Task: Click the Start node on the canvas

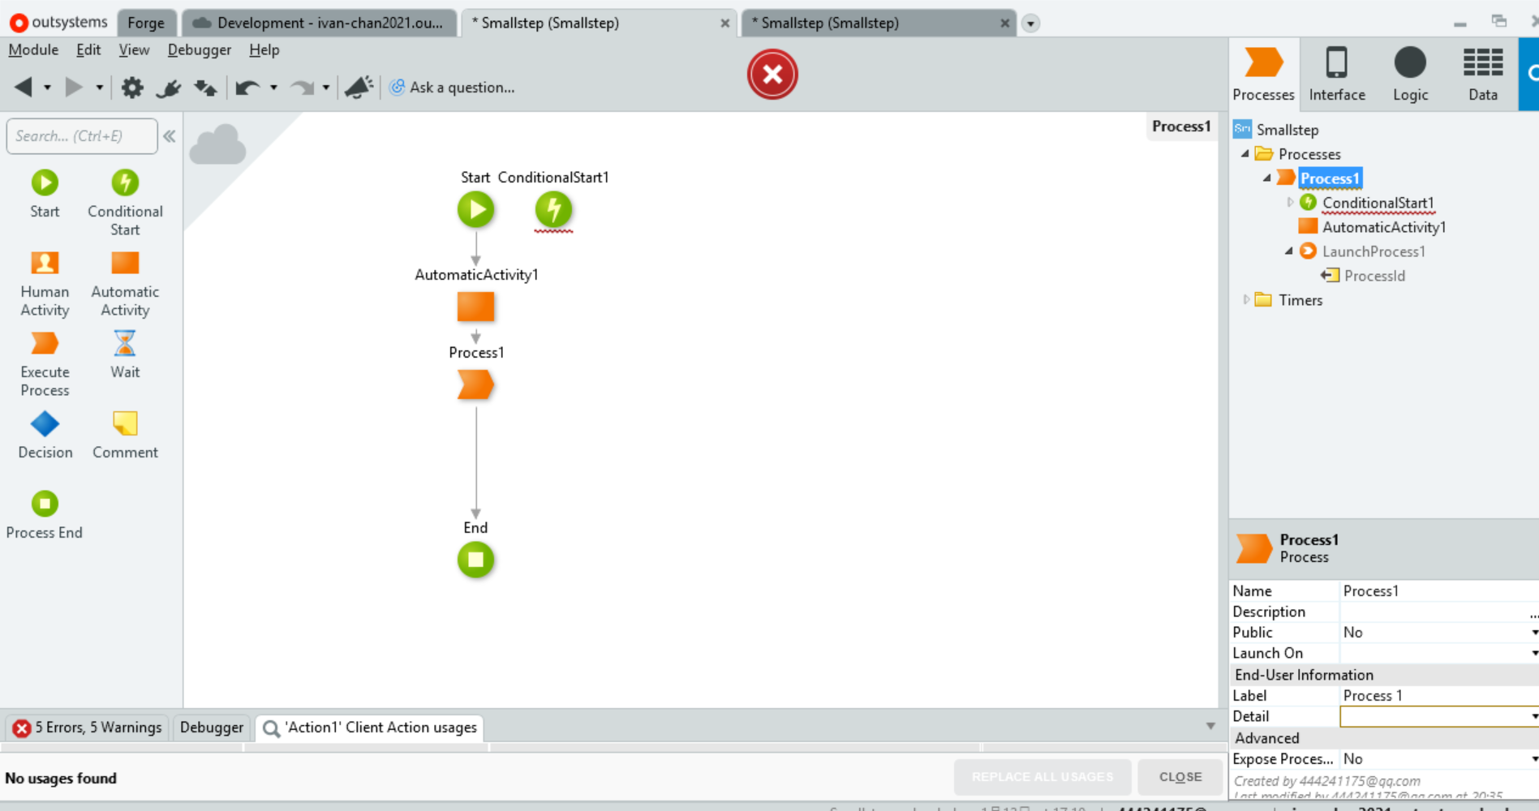Action: (475, 210)
